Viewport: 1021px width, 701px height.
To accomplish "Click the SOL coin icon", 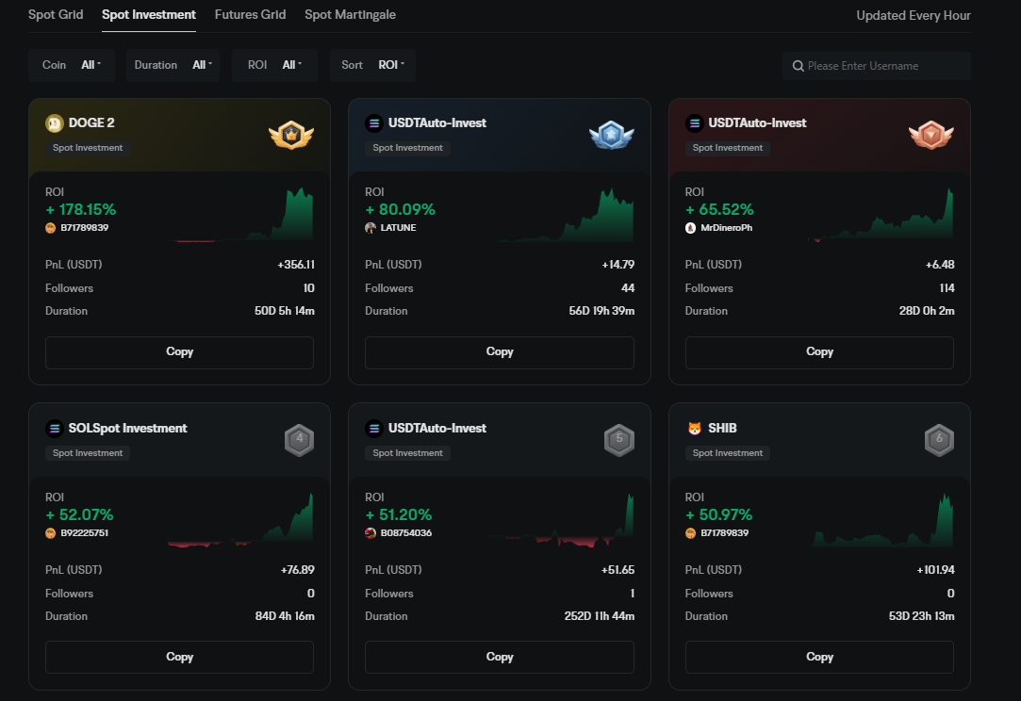I will [x=55, y=429].
